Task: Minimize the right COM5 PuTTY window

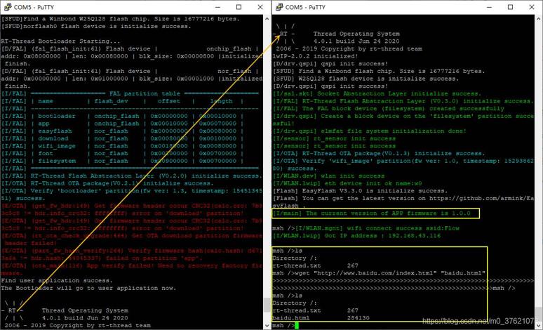Action: [489, 7]
